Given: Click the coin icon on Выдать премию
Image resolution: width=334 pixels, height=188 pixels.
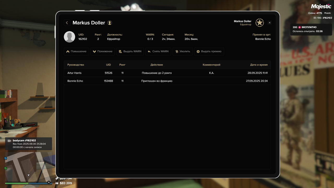Looking at the screenshot, I should [198, 51].
